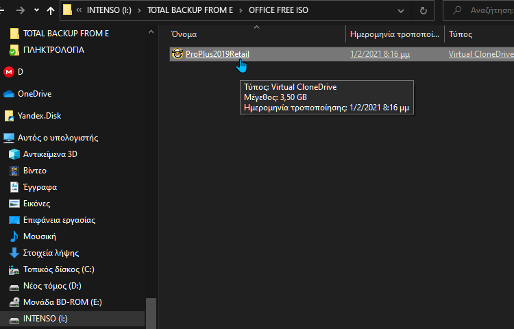The image size is (514, 329).
Task: Navigate to TOTAL BACKUP FROM E breadcrumb
Action: 190,10
